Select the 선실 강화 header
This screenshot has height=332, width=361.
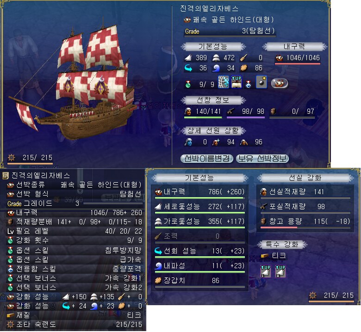(x=305, y=178)
